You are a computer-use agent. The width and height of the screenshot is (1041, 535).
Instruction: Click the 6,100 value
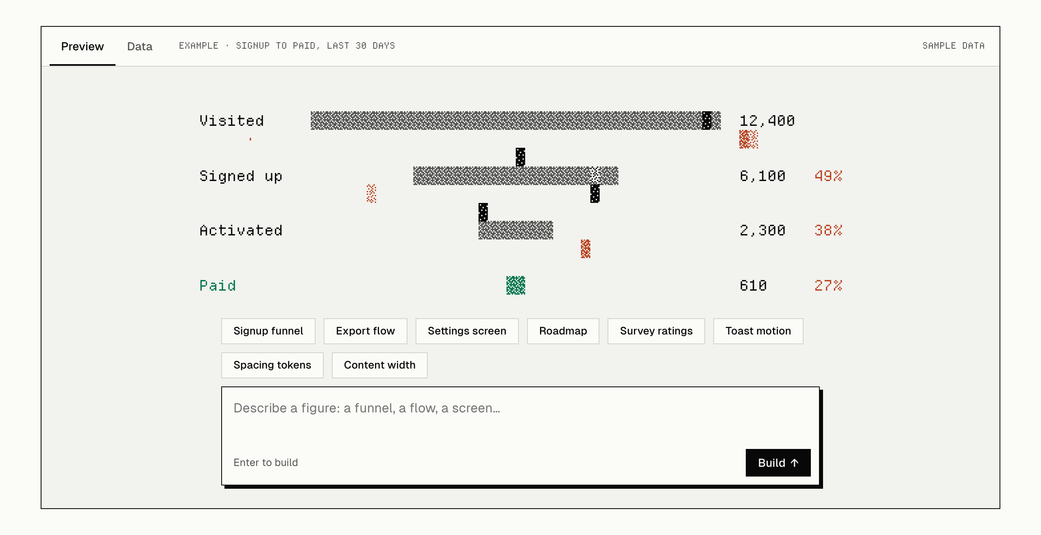tap(762, 176)
